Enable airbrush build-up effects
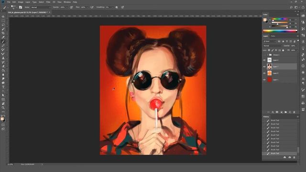The image size is (306, 172). click(92, 7)
